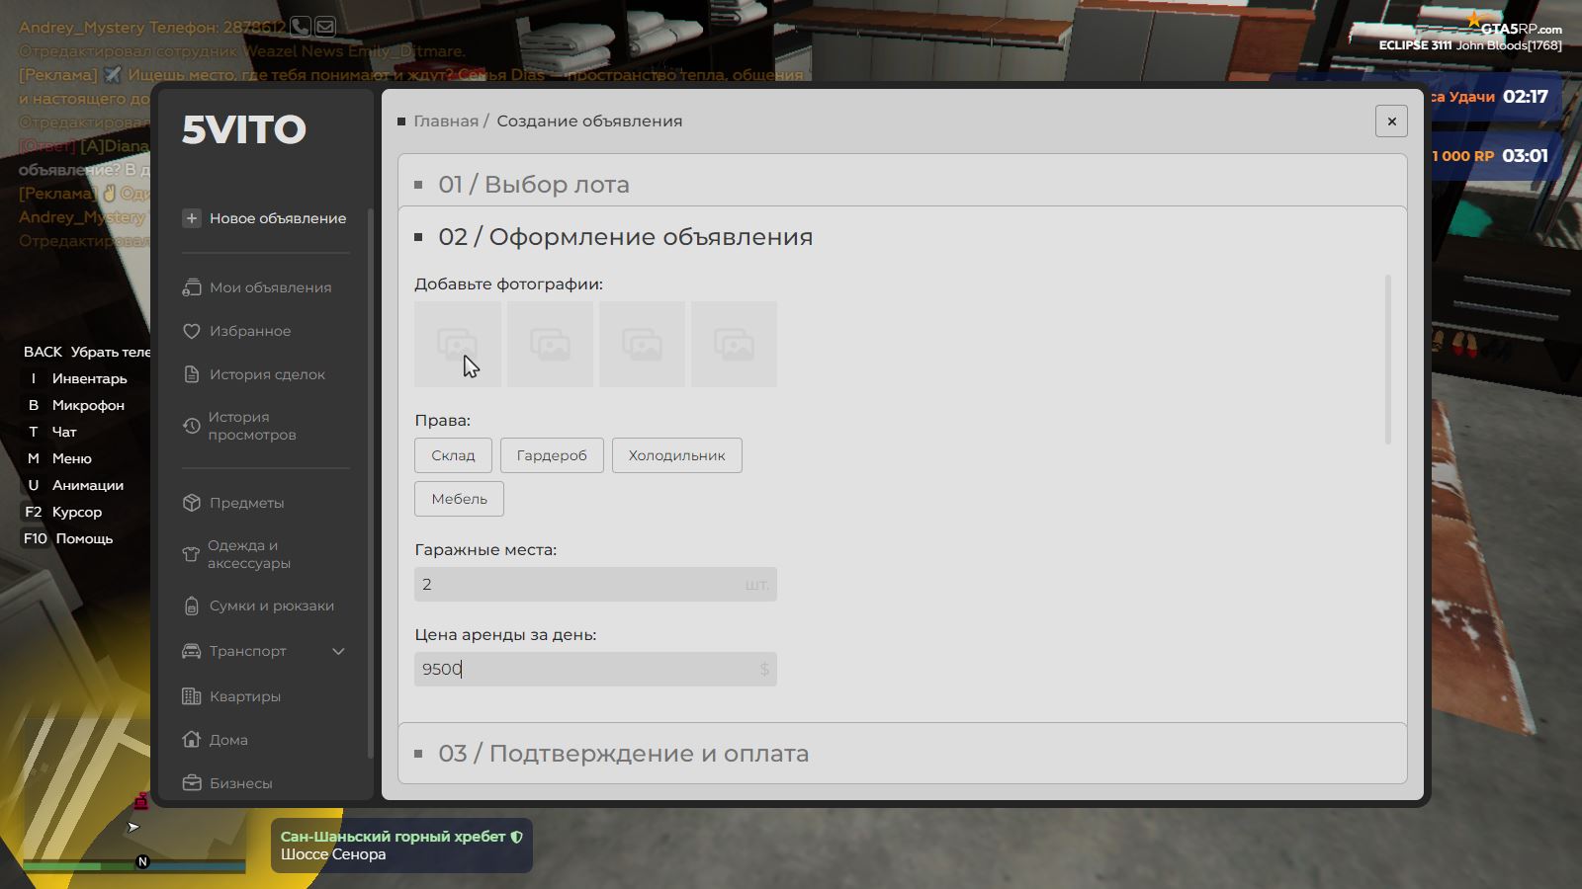Viewport: 1582px width, 889px height.
Task: Click the plus icon for Новое объявление
Action: [x=192, y=218]
